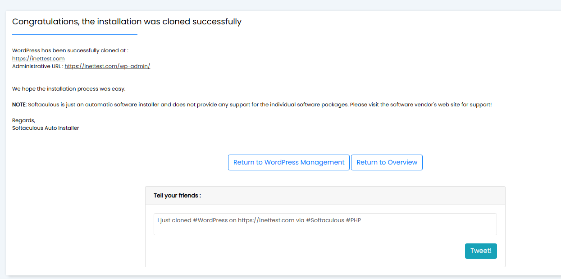Click the blue divider line under heading
Image resolution: width=561 pixels, height=279 pixels.
pos(75,34)
